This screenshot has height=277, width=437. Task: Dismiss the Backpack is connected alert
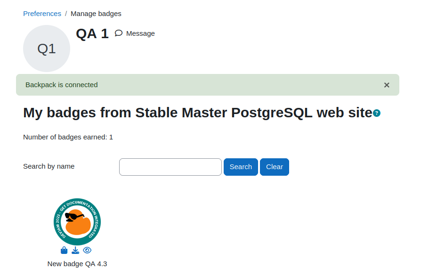click(387, 85)
